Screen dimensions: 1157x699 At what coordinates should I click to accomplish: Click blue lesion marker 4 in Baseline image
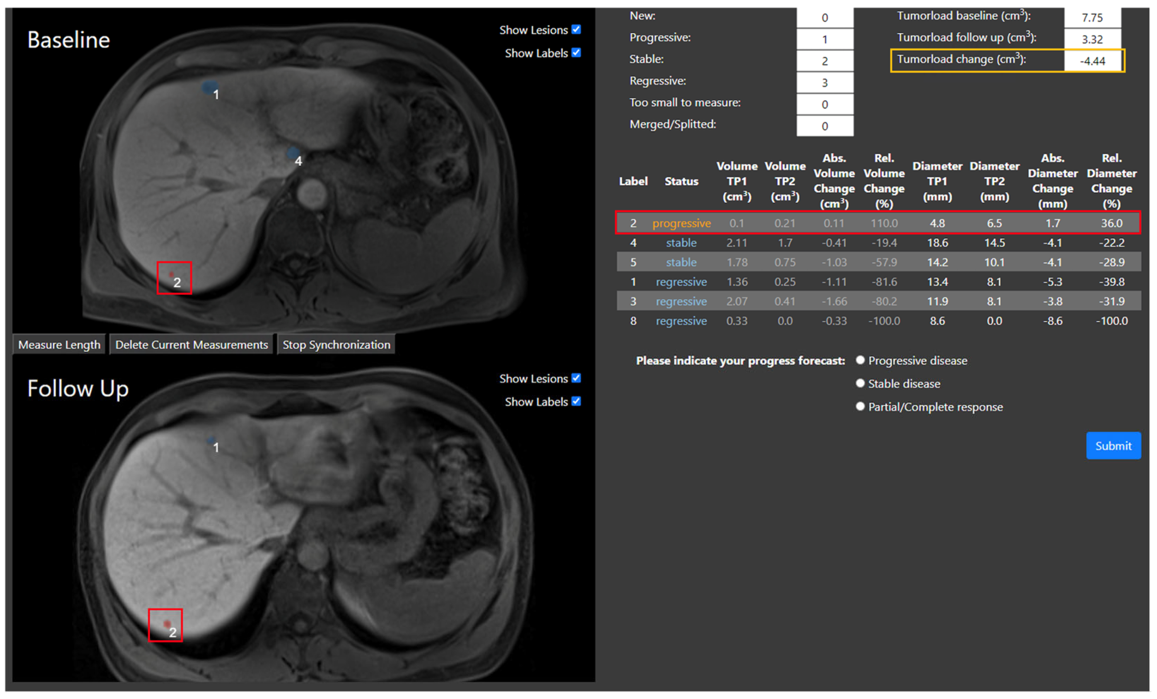(x=293, y=152)
